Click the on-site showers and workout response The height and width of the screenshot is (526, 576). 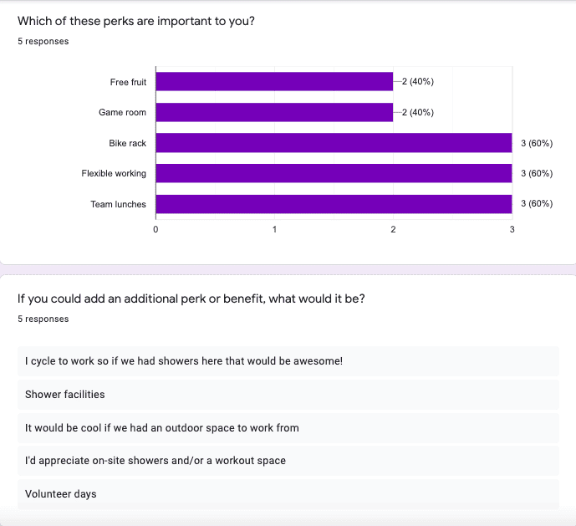tap(288, 461)
